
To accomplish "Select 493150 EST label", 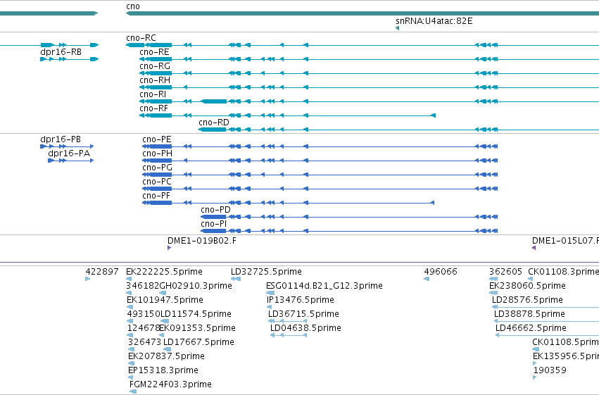I will [144, 315].
